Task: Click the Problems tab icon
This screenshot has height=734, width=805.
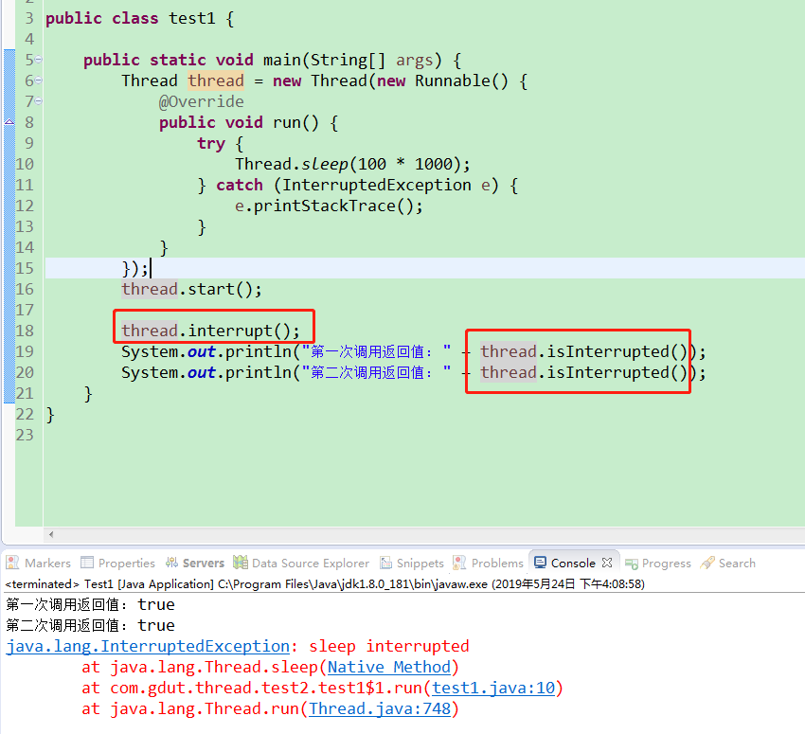Action: (459, 563)
